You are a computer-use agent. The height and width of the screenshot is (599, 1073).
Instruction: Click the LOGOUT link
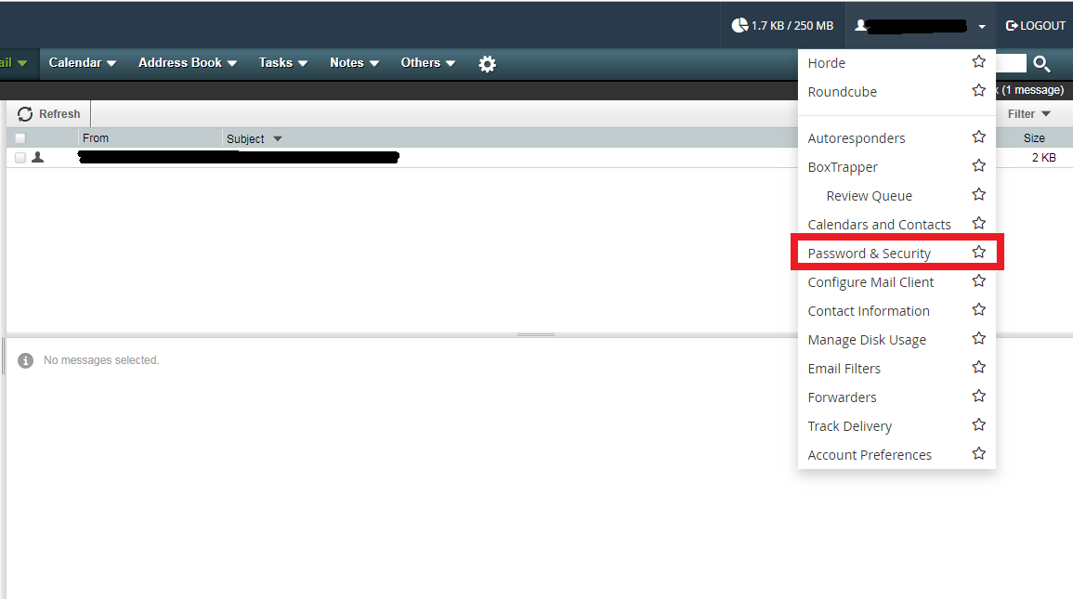[x=1035, y=25]
